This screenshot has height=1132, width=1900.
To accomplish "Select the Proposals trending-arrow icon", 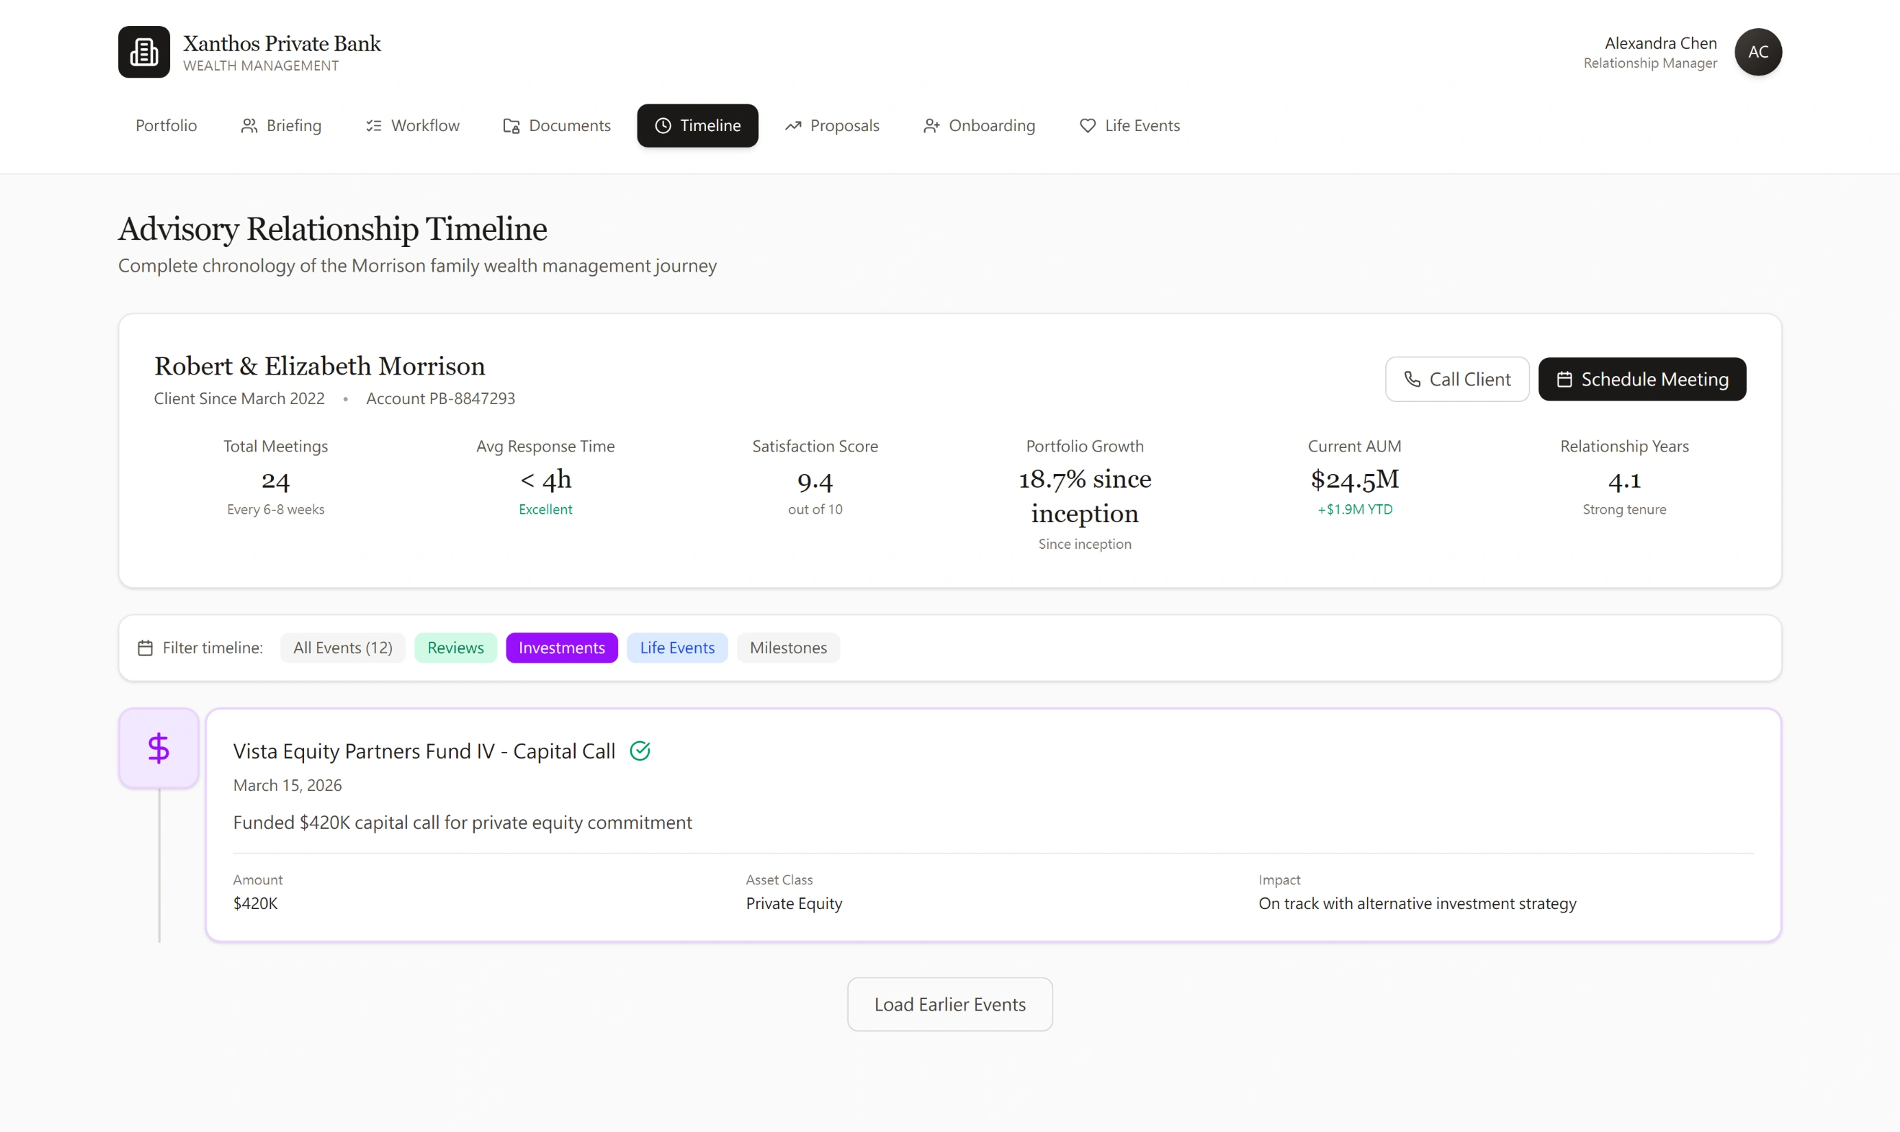I will (x=794, y=126).
